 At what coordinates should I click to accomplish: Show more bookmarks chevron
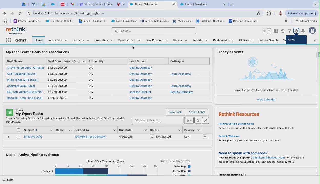tap(286, 21)
